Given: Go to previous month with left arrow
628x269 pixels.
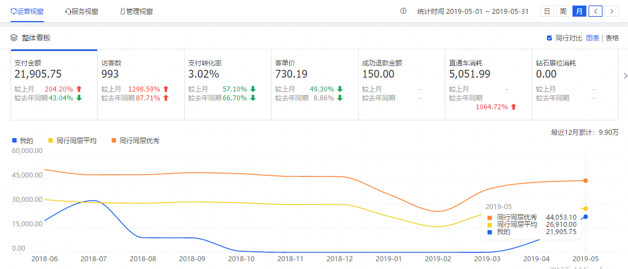Looking at the screenshot, I should (595, 11).
